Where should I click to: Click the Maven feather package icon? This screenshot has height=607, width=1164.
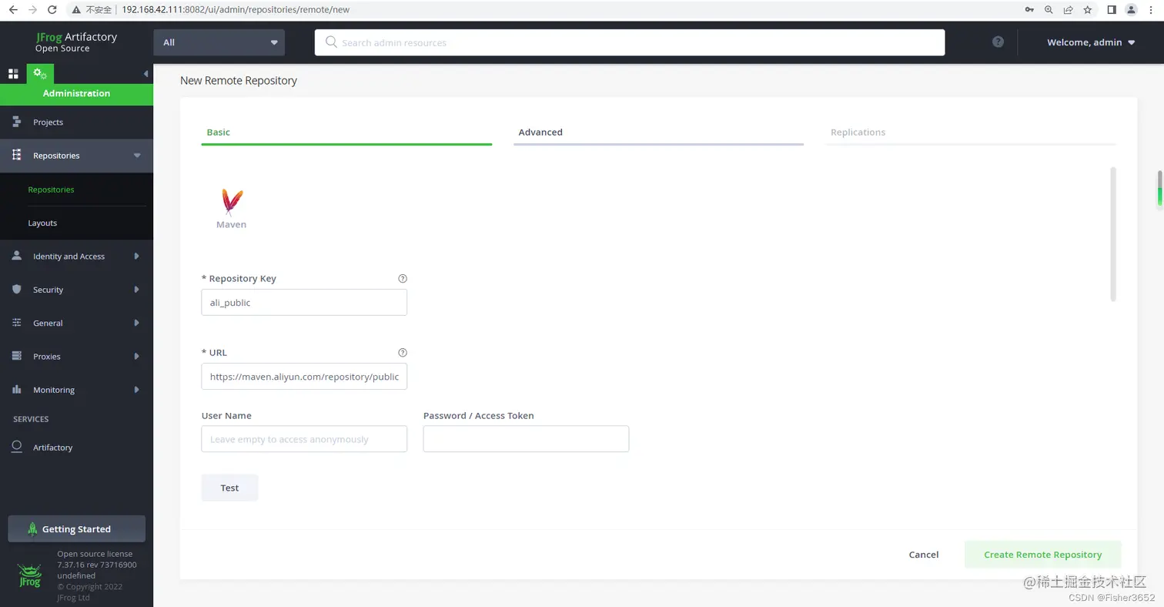231,203
